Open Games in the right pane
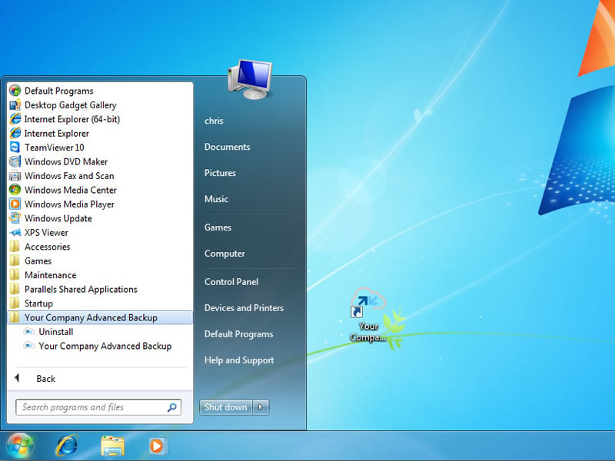The image size is (615, 461). click(218, 227)
